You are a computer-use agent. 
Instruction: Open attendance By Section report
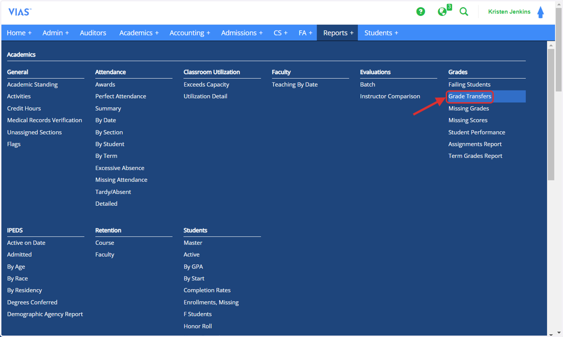click(x=109, y=132)
